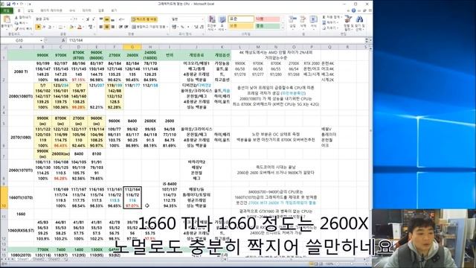Open the font name dropdown
Screen dimensions: 476x268
click(71, 19)
